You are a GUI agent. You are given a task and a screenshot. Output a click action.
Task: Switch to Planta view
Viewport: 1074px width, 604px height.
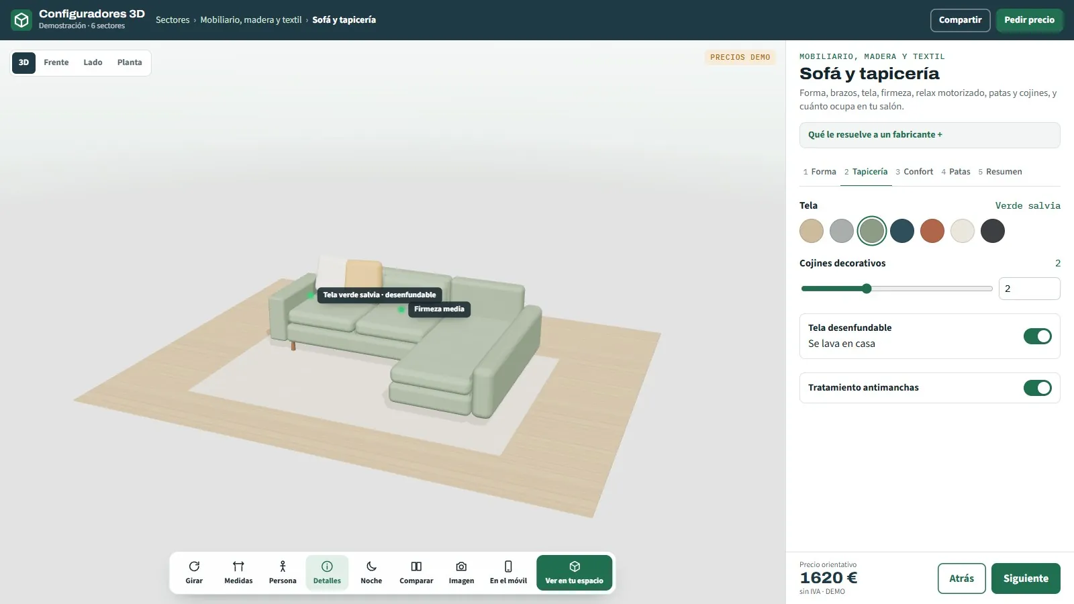tap(130, 62)
